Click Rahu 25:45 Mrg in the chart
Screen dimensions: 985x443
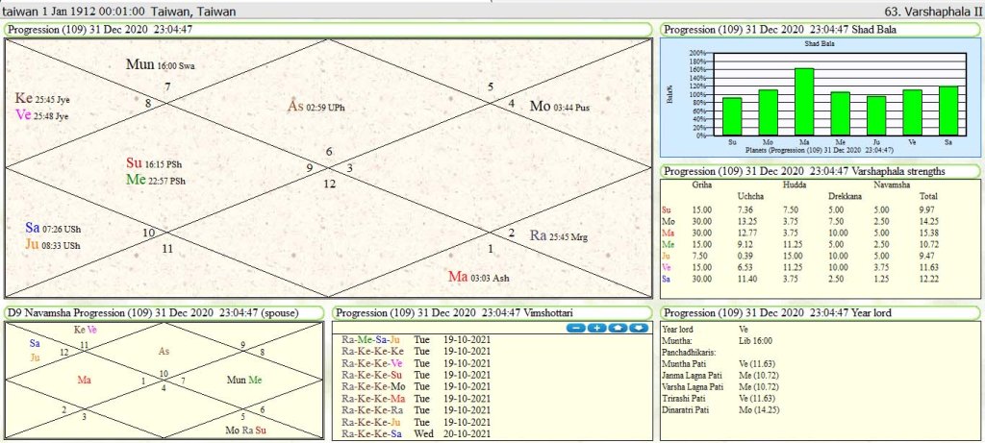coord(560,234)
